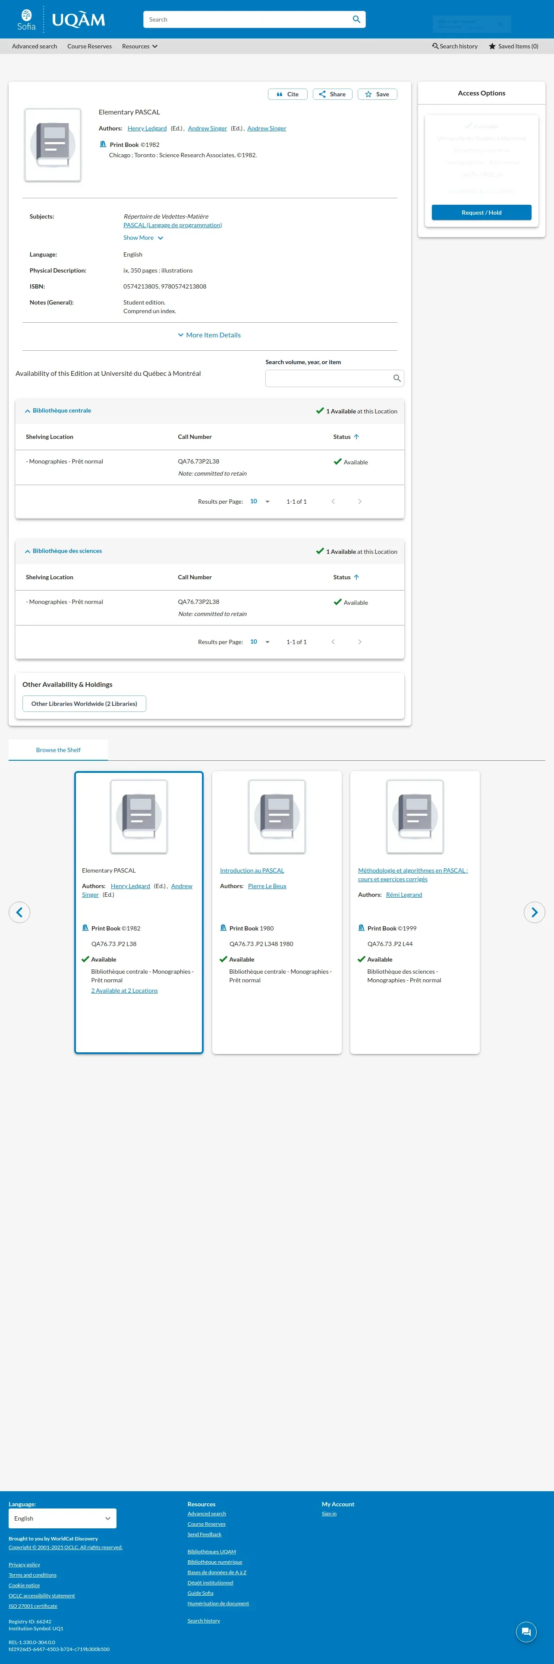This screenshot has width=554, height=1664.
Task: Select the Browse the Shelf tab
Action: pos(58,750)
